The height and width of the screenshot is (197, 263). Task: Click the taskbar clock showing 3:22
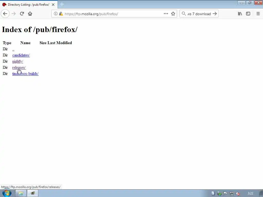250,193
